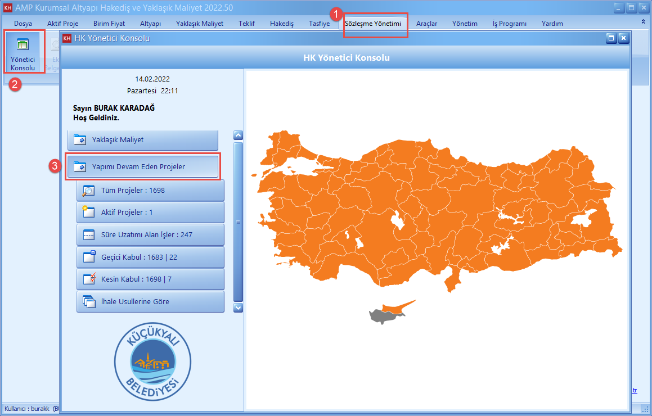Maximize the HK Yönetici Konsolu window
652x416 pixels.
click(611, 38)
